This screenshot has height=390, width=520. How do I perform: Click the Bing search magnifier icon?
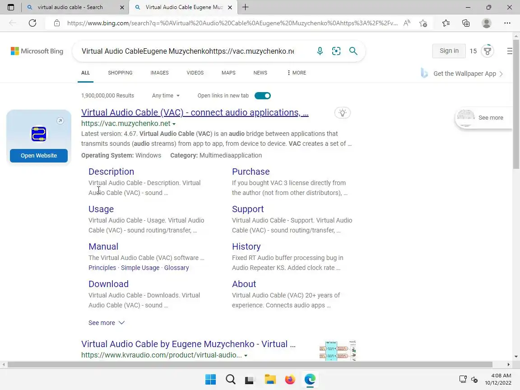pyautogui.click(x=353, y=51)
